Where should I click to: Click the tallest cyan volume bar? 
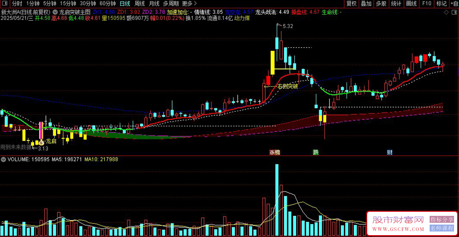pos(277,200)
